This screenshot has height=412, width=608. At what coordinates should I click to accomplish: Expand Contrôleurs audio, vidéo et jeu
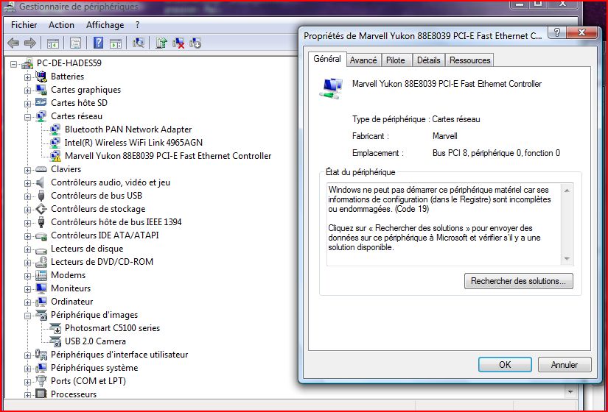click(x=27, y=182)
